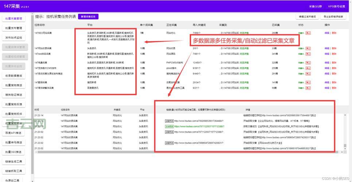
Task: Preview log link ending 7002098535617364488
Action: pos(170,121)
